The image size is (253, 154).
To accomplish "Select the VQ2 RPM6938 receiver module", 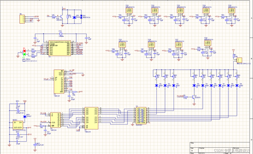I will coord(155,11).
